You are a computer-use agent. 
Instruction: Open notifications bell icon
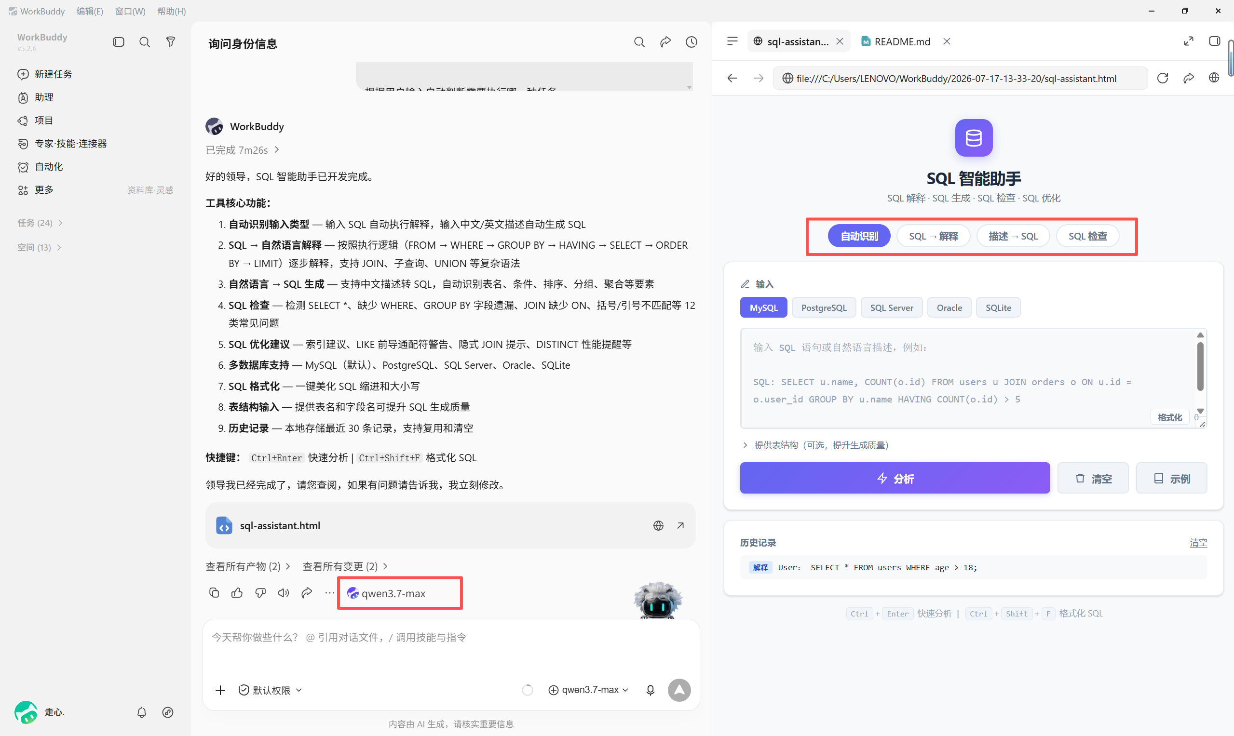point(141,713)
